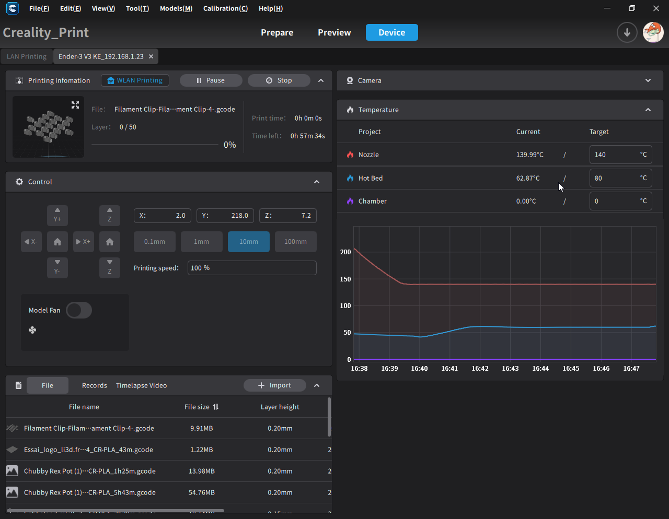Toggle the Model Fan switch
The image size is (669, 519).
click(79, 310)
